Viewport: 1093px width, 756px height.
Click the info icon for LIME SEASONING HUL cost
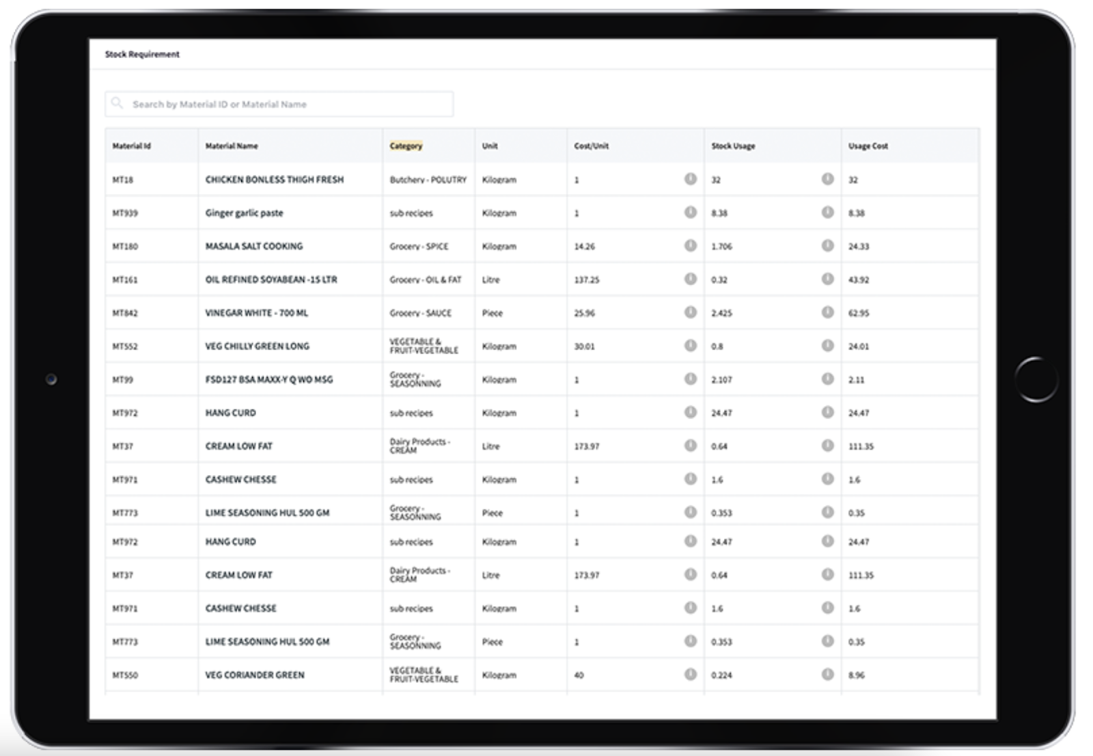coord(689,512)
